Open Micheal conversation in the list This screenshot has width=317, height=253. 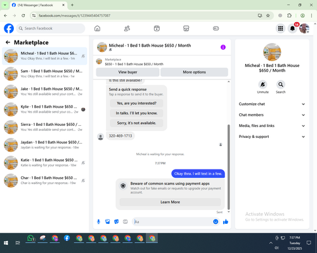(44, 56)
